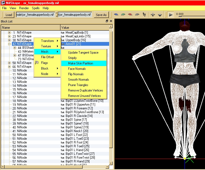The height and width of the screenshot is (170, 205).
Task: Click the save file path field
Action: (75, 15)
